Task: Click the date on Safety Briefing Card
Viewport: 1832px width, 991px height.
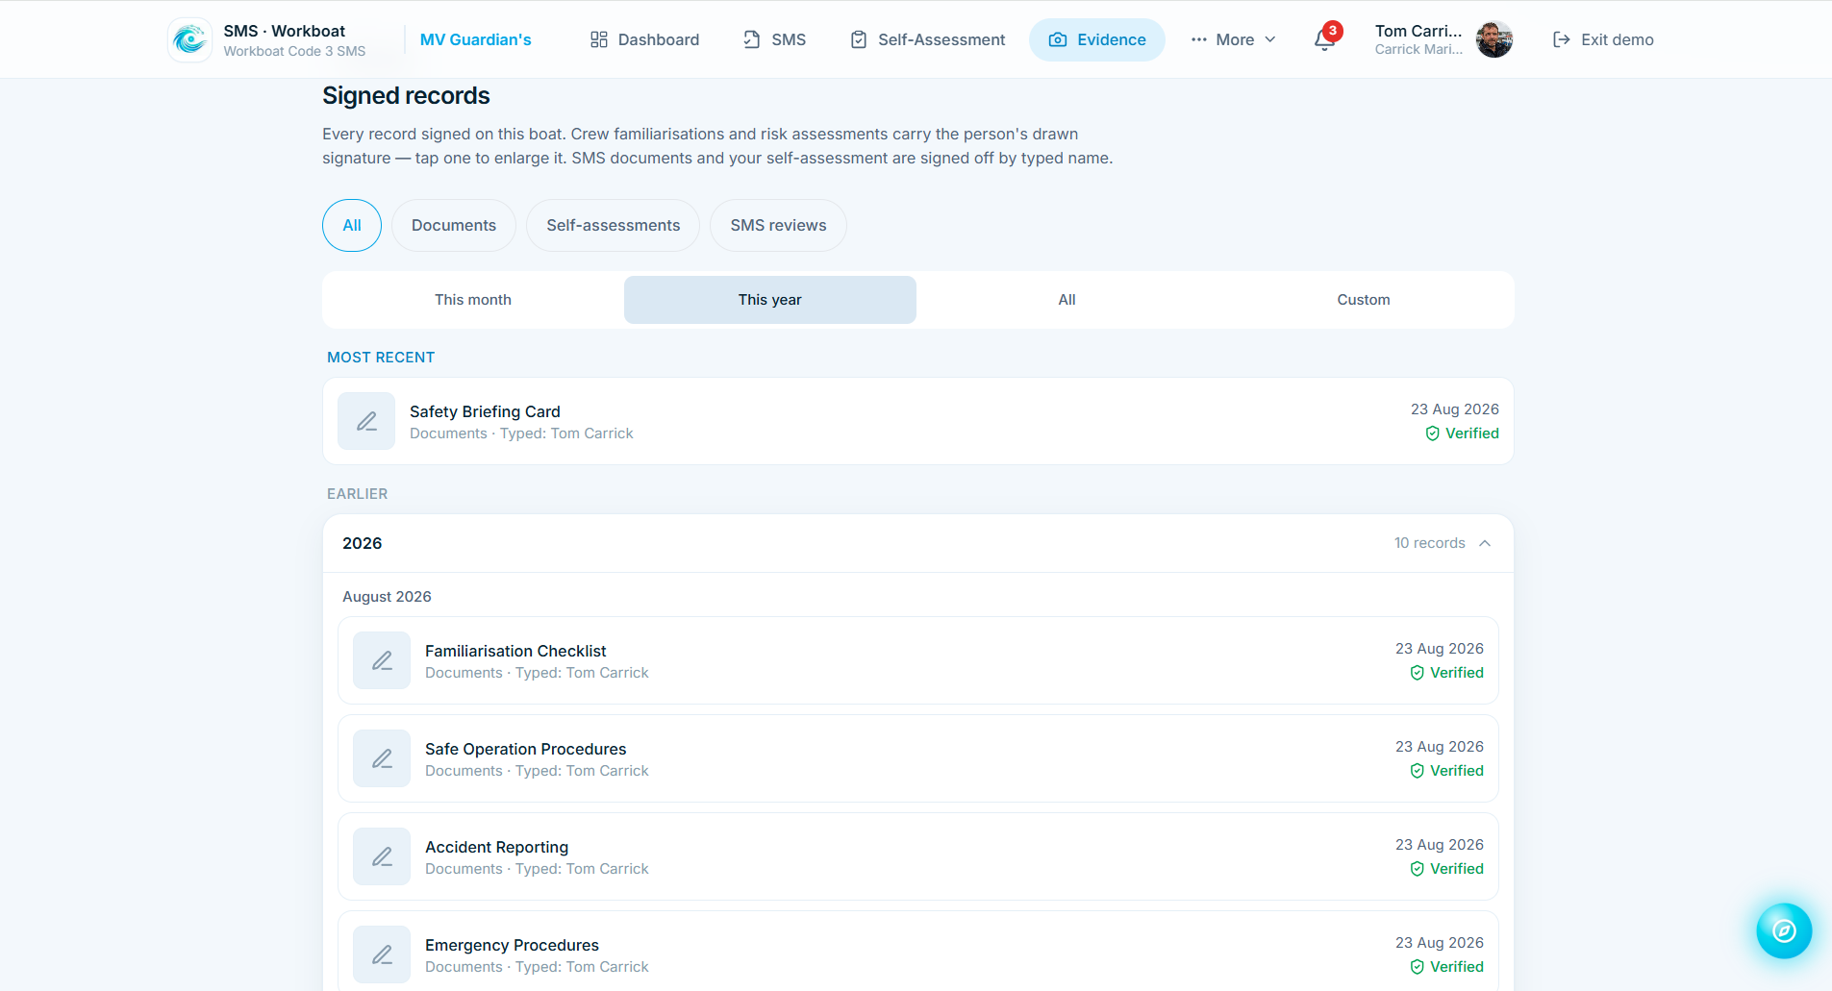Action: tap(1455, 409)
